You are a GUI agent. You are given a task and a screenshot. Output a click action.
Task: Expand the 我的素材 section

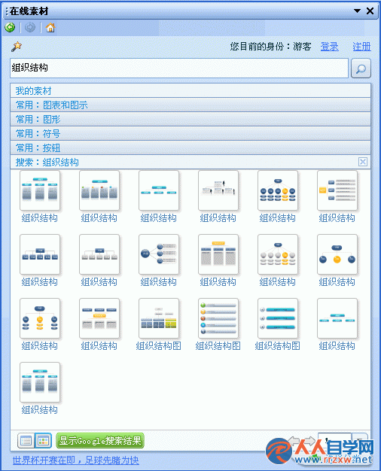190,90
